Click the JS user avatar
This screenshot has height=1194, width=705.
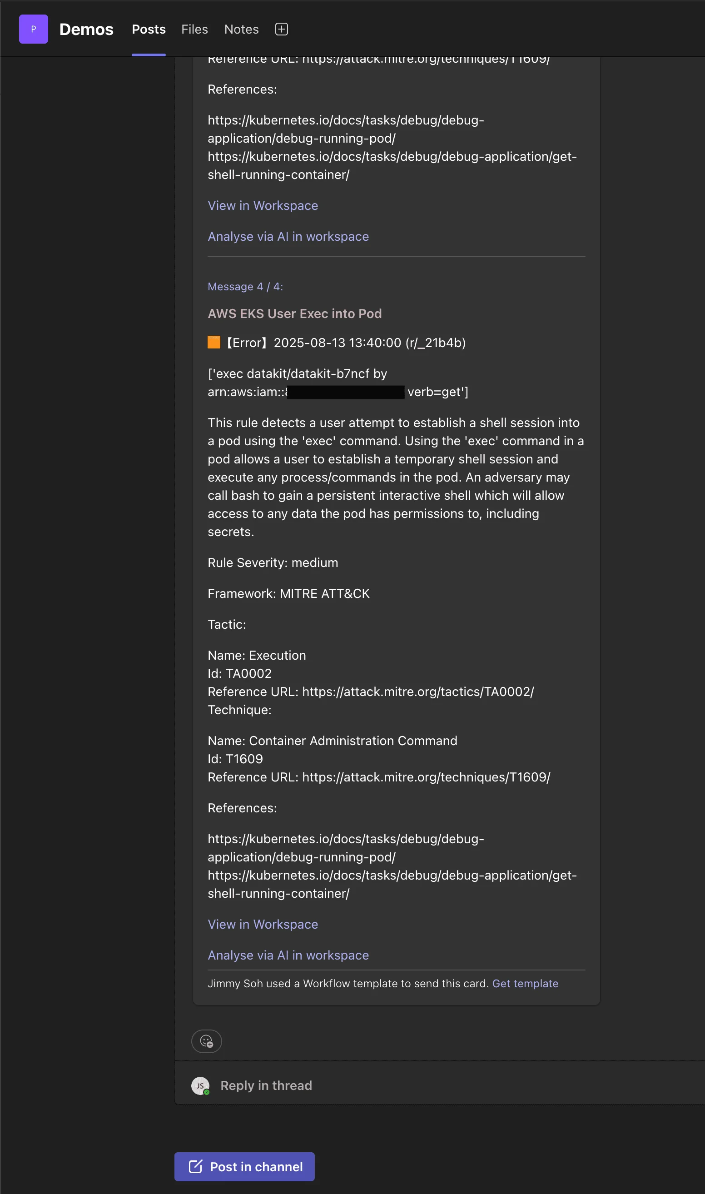200,1086
